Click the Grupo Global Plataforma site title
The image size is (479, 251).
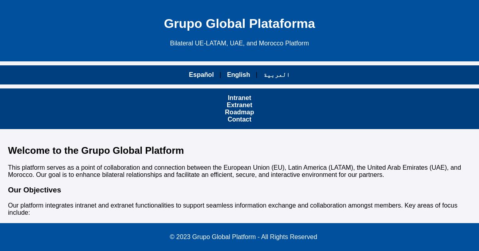(x=239, y=24)
